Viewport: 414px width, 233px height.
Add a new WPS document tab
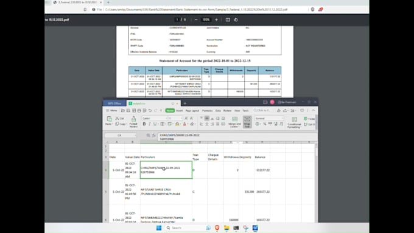pos(185,103)
